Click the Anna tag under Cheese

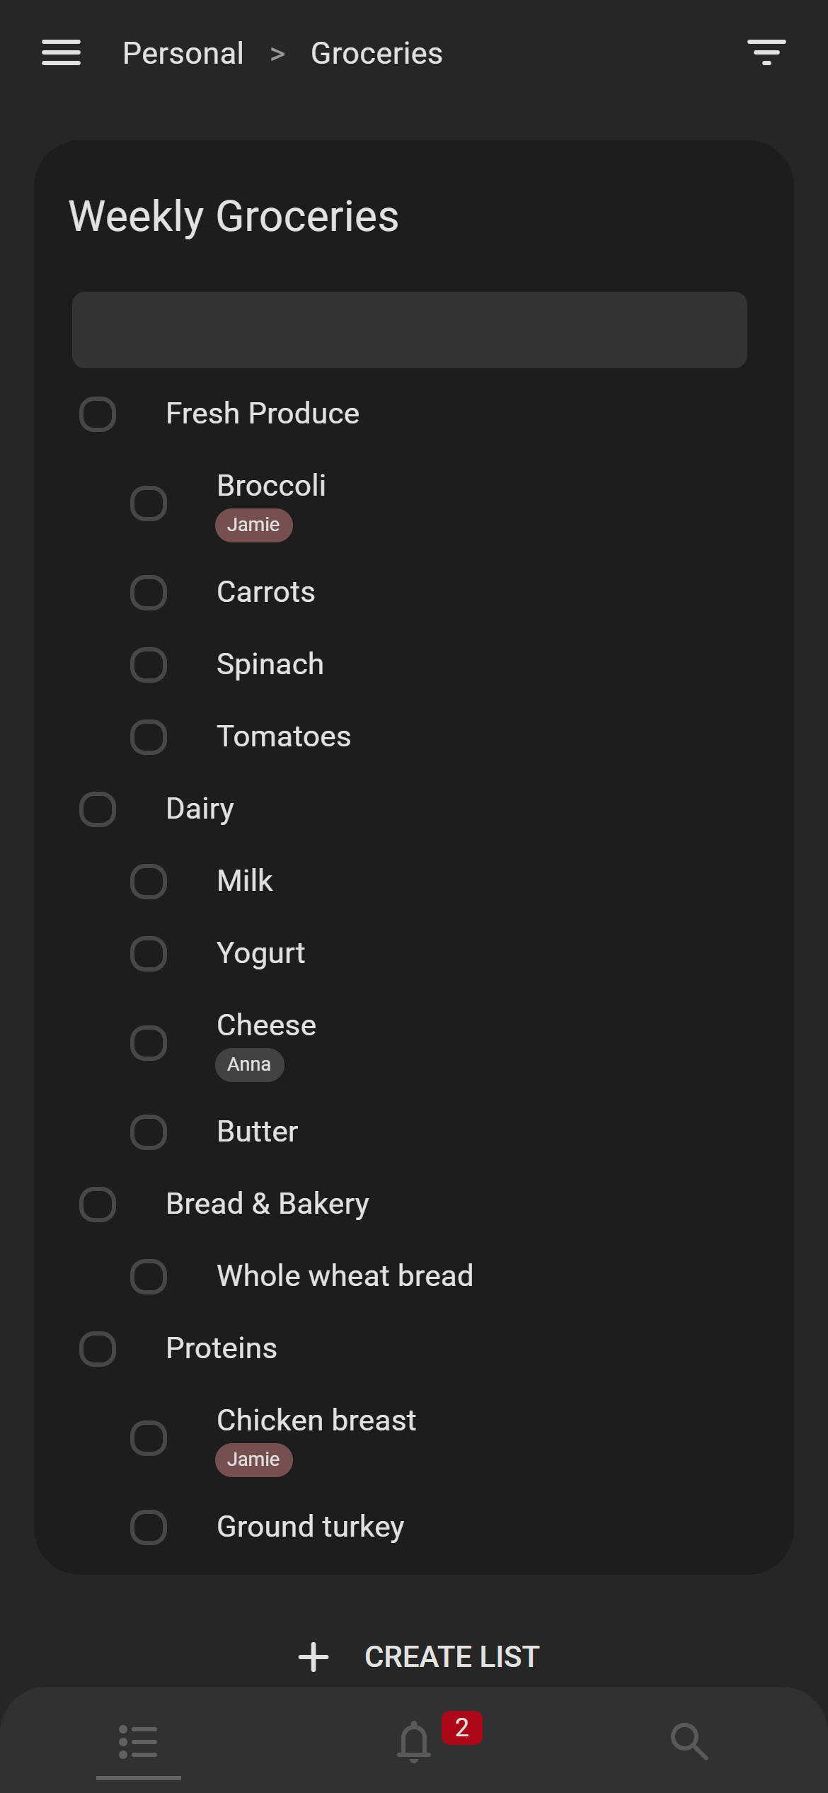[249, 1065]
